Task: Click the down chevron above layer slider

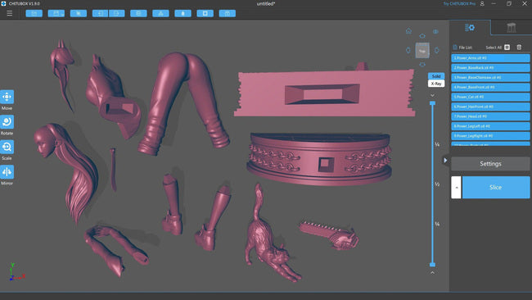Action: tap(433, 95)
